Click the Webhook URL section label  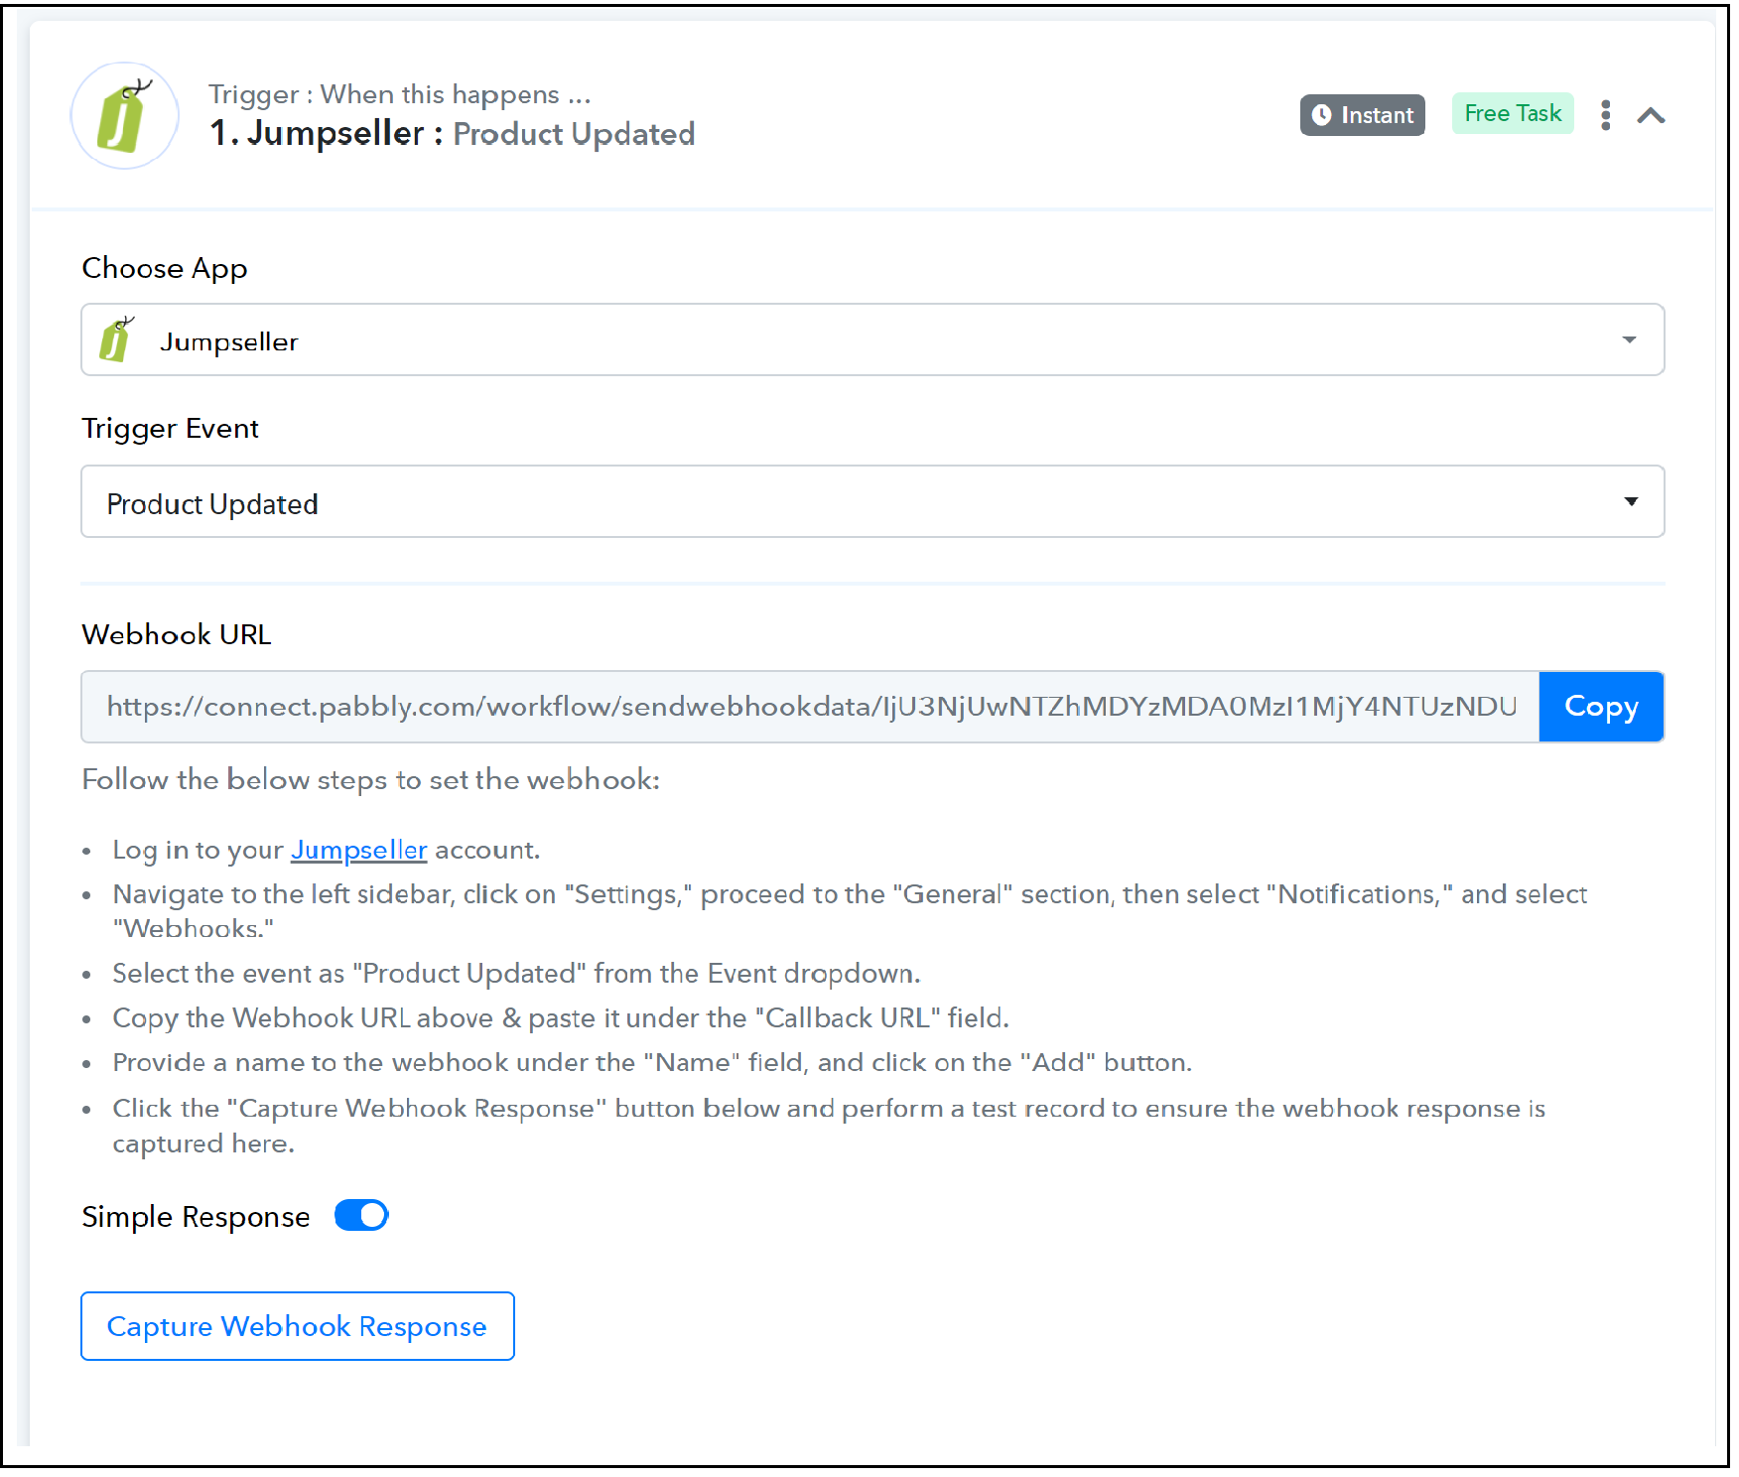tap(177, 634)
